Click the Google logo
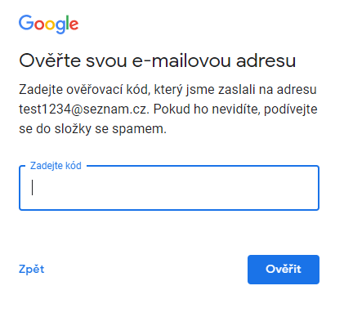This screenshot has width=344, height=317. click(48, 25)
